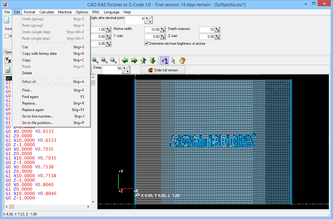Click the Depth nuances spinner arrows
Viewport: 333px width, 219px height.
[x=217, y=30]
